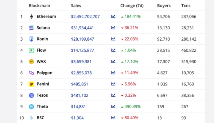Click the Tezos blue circle logo
This screenshot has height=123, width=214.
pos(31,95)
